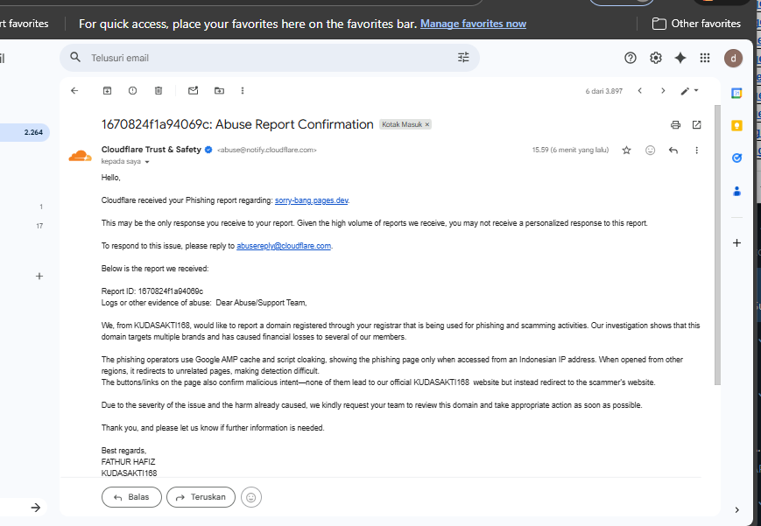Report this email as spam
Screen dimensions: 761x526
(x=132, y=91)
